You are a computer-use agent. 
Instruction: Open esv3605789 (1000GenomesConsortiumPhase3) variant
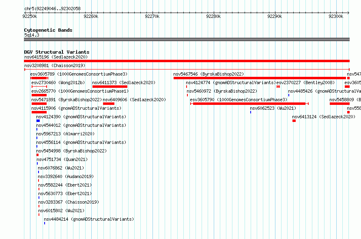79,74
